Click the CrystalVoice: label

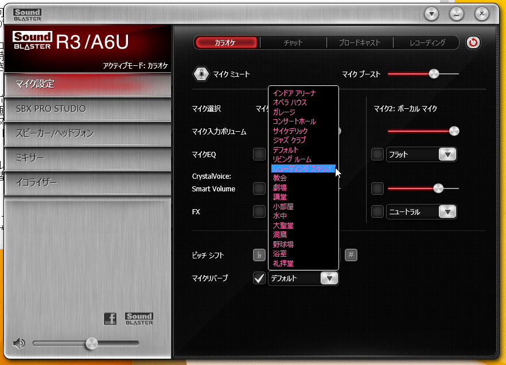pyautogui.click(x=211, y=176)
